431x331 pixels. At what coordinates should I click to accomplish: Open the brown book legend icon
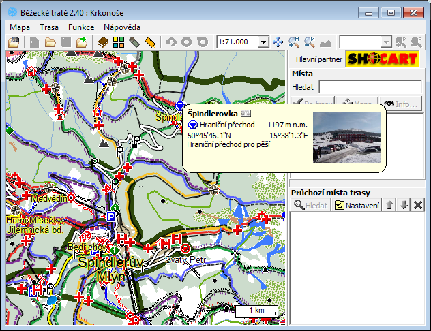click(x=102, y=42)
